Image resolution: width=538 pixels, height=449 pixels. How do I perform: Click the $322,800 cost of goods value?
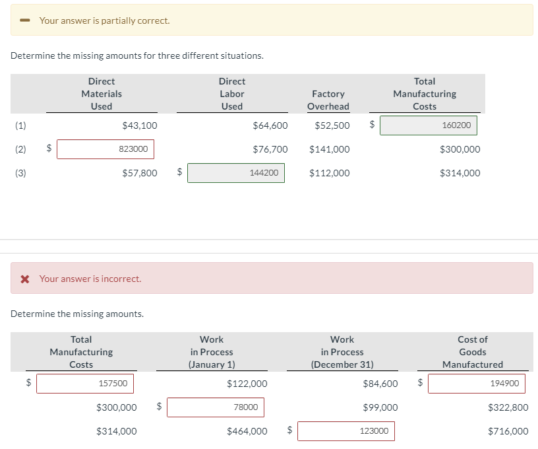point(508,407)
